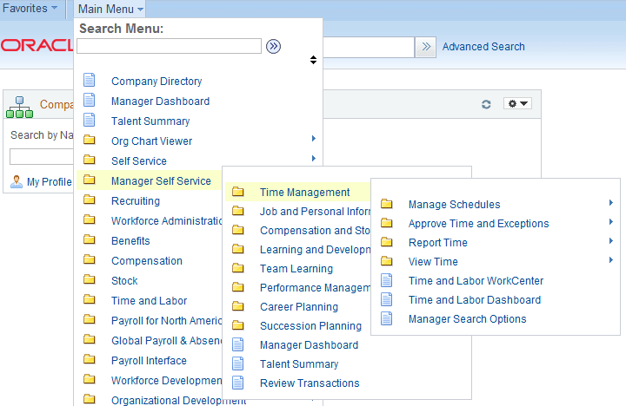
Task: Expand the View Time submenu arrow
Action: pyautogui.click(x=611, y=259)
